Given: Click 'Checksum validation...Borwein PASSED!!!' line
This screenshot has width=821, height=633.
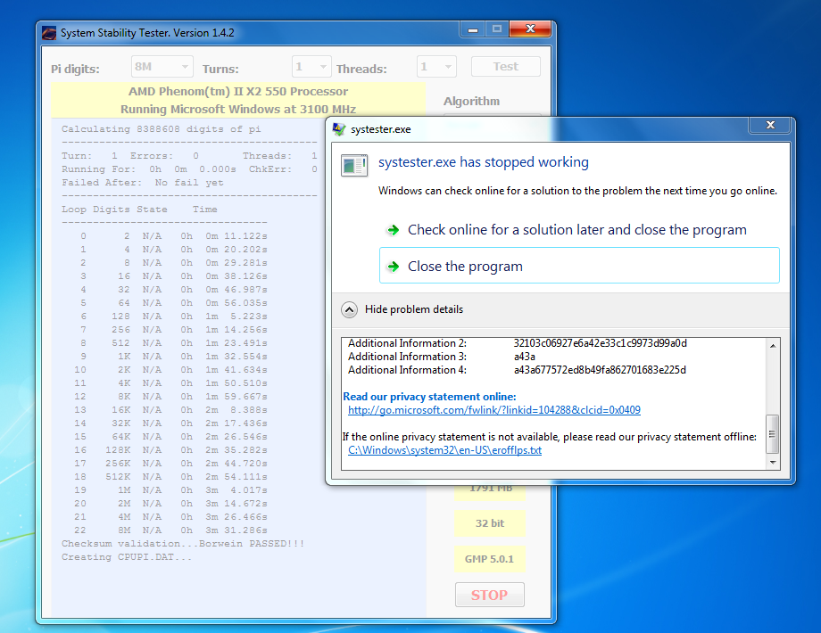Looking at the screenshot, I should point(183,544).
